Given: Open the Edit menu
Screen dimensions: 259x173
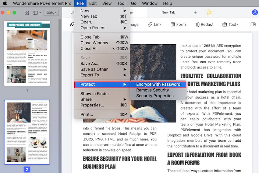Looking at the screenshot, I should 93,3.
